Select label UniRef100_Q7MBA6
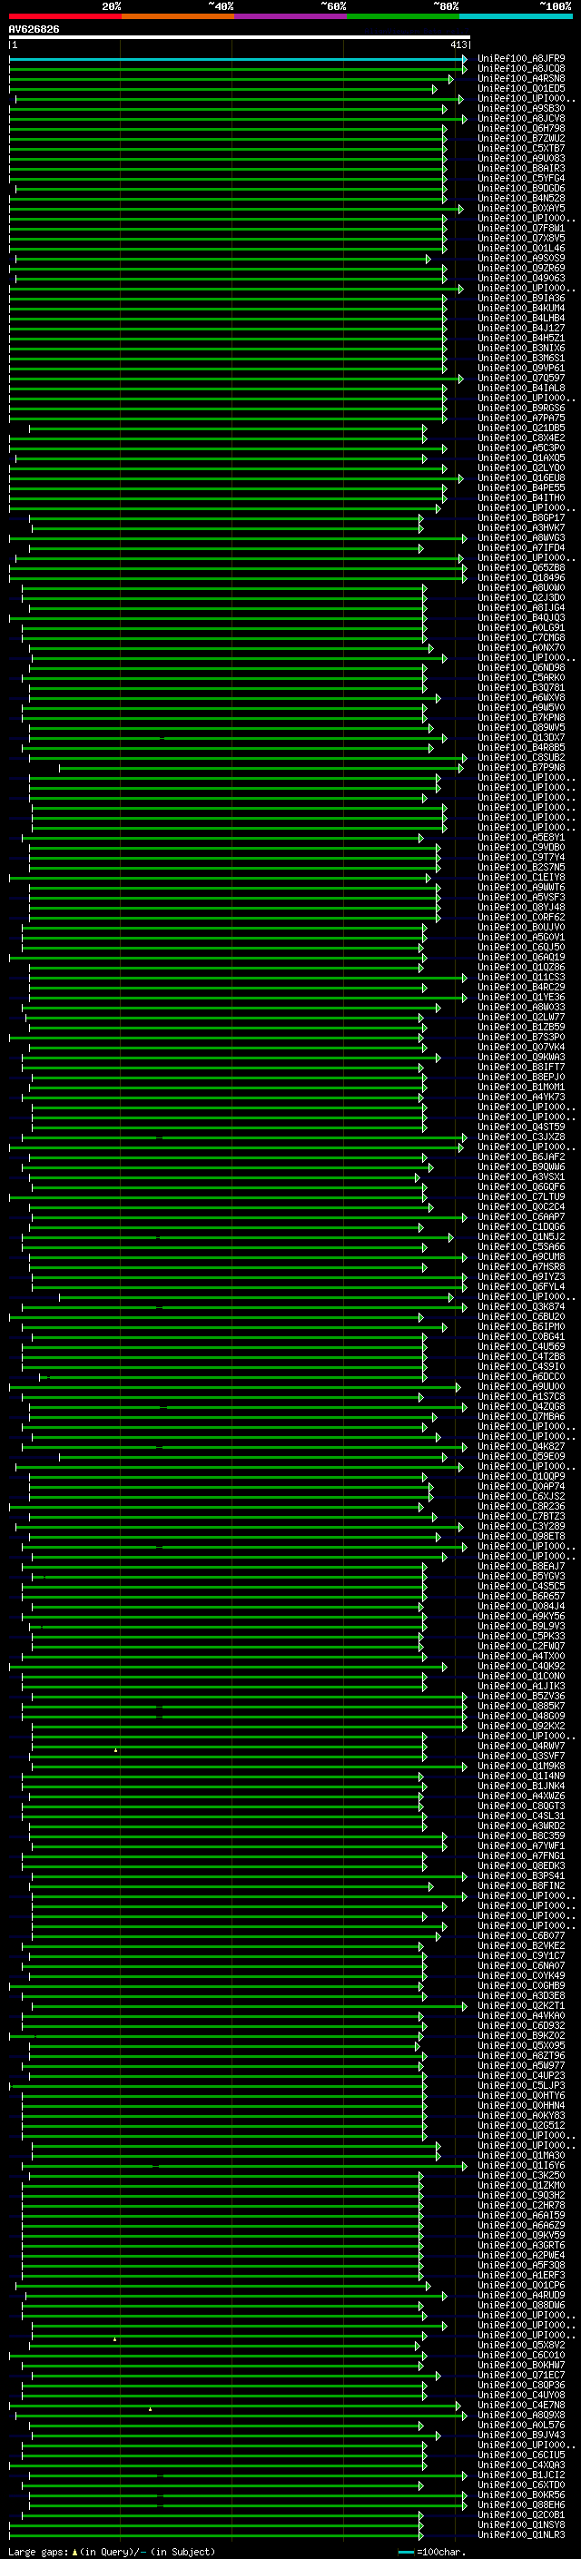The height and width of the screenshot is (2559, 581). coord(521,1417)
